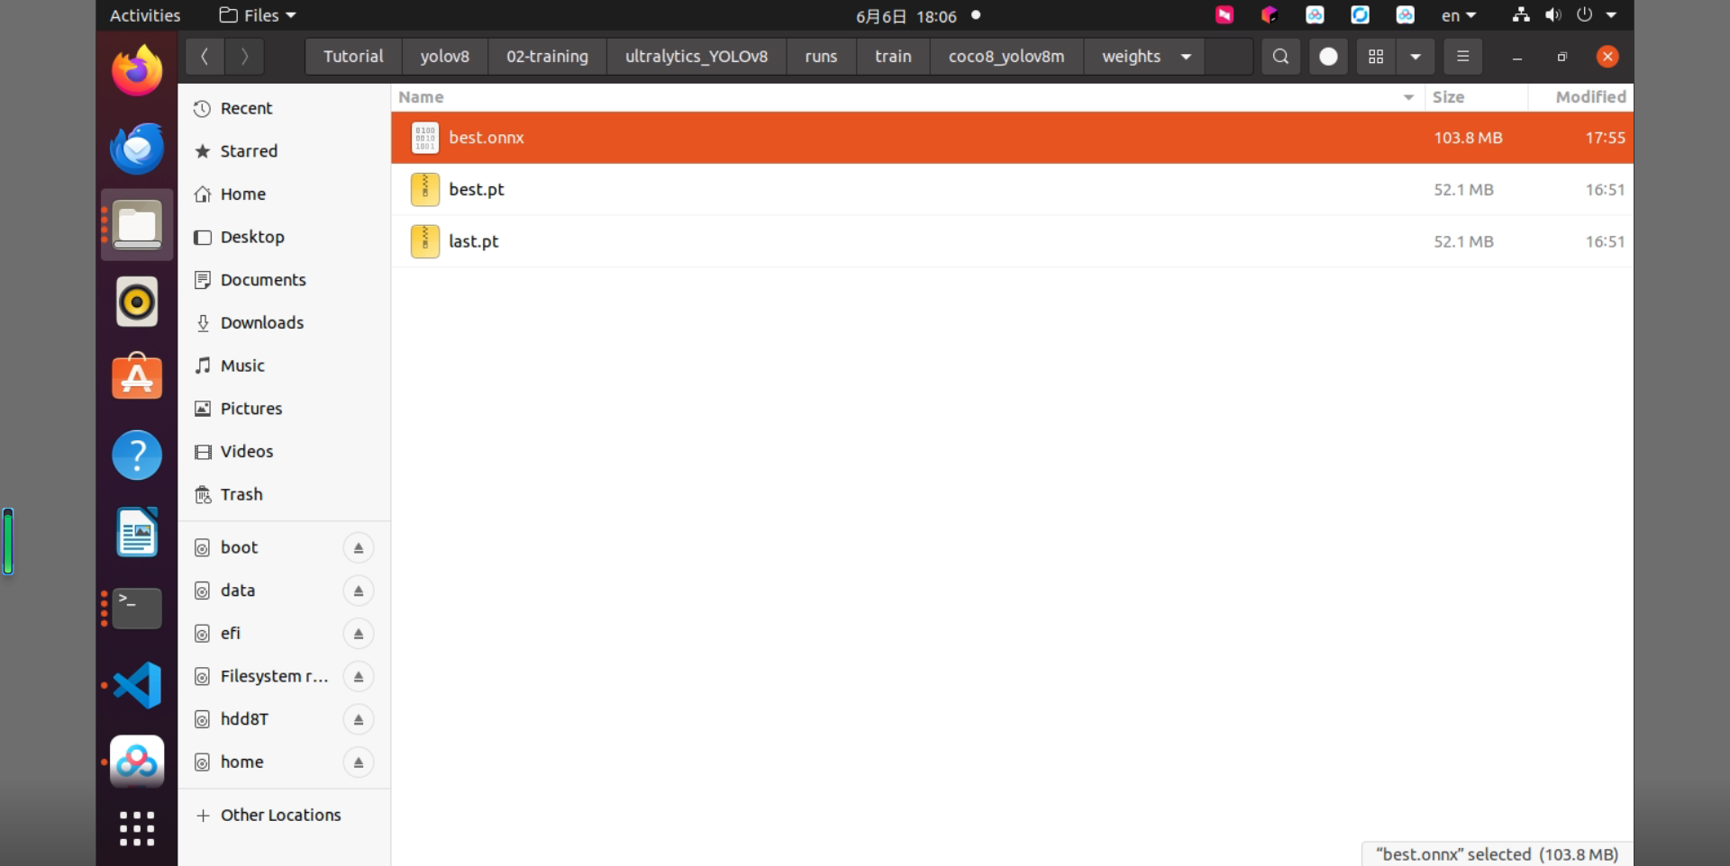Image resolution: width=1730 pixels, height=866 pixels.
Task: Go back with the left arrow
Action: 205,57
